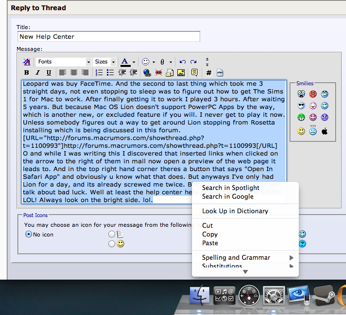Insert the red angry smiley
The image size is (346, 315).
point(313,94)
